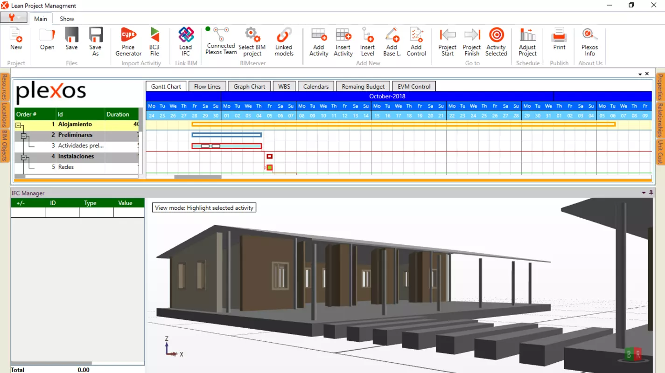Click the green Redes Gantt marker
665x373 pixels.
pos(270,167)
